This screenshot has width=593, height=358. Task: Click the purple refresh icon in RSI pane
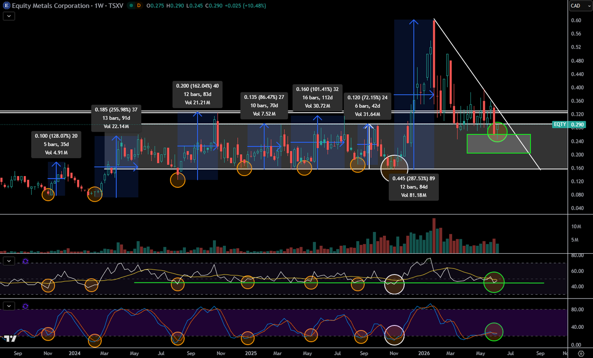click(25, 260)
